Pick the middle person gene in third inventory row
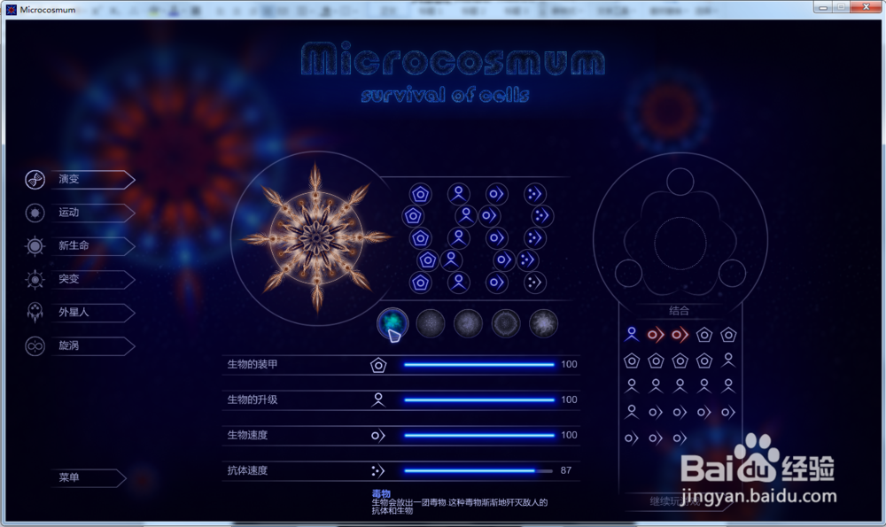 pos(680,386)
